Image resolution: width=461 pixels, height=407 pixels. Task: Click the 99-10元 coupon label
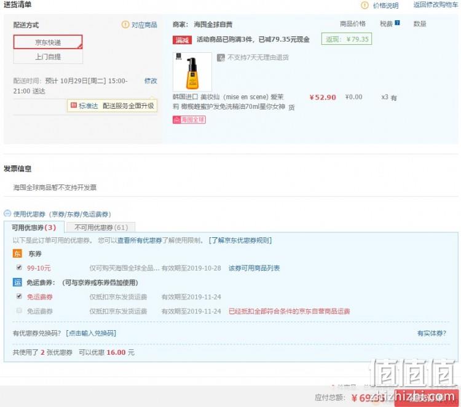pyautogui.click(x=39, y=268)
